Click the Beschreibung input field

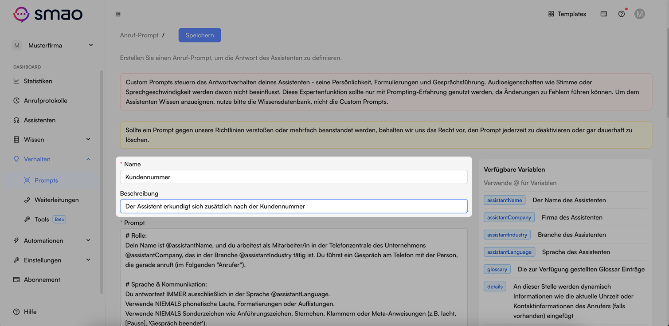click(x=293, y=206)
